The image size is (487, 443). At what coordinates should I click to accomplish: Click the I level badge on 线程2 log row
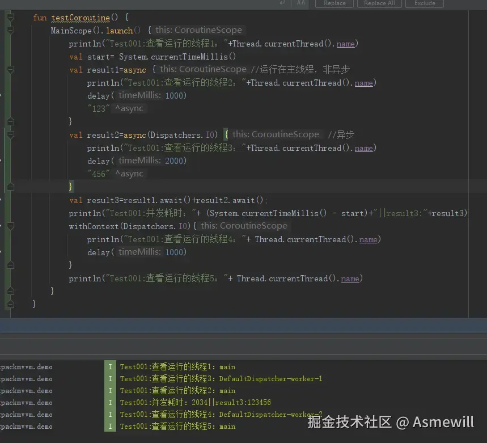[x=110, y=390]
